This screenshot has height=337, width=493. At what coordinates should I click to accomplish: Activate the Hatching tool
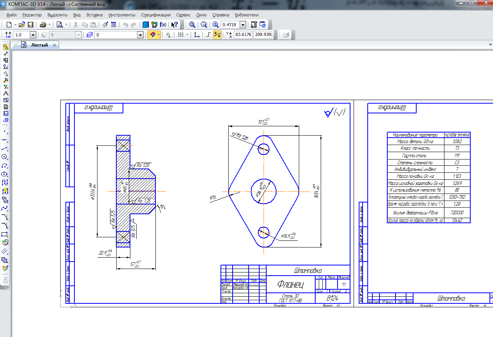pos(5,260)
